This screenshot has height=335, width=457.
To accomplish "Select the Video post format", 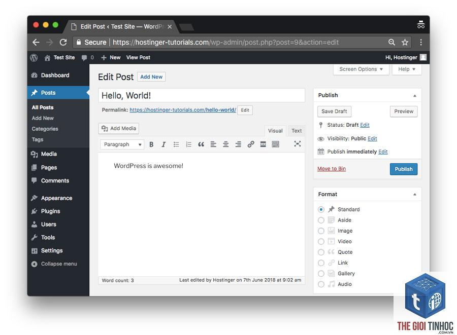I will point(321,241).
